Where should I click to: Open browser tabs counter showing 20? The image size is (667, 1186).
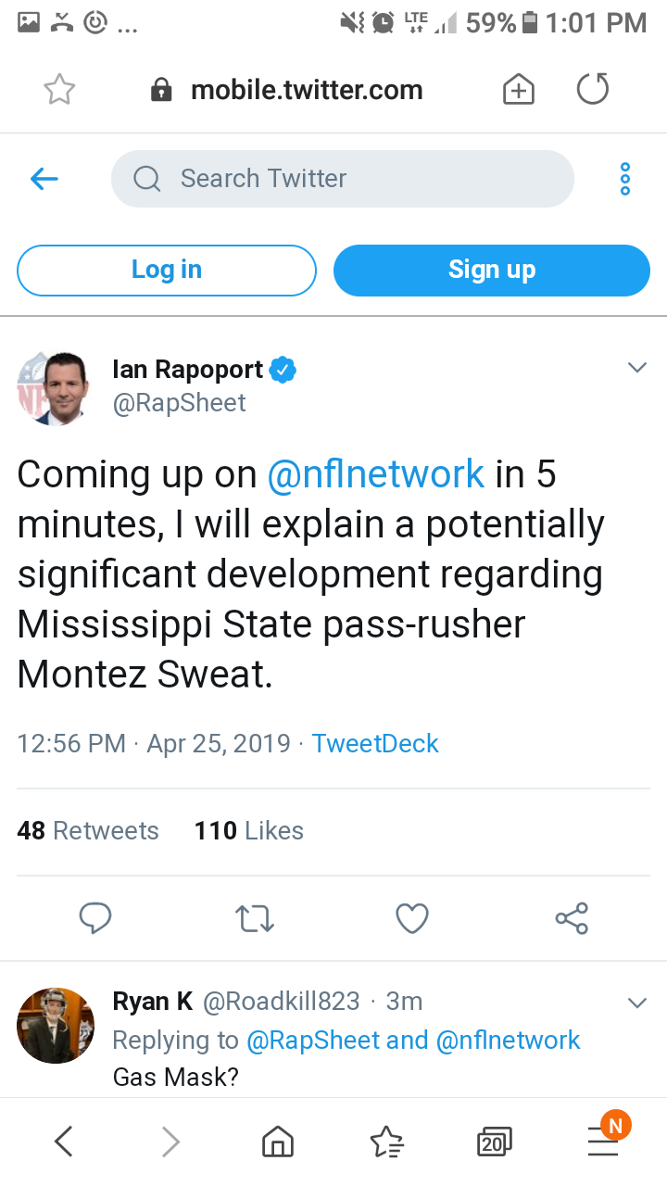coord(495,1142)
